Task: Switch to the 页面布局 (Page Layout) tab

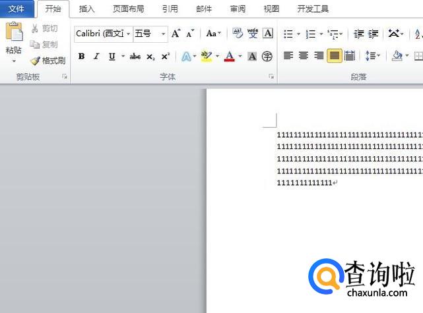Action: [128, 9]
